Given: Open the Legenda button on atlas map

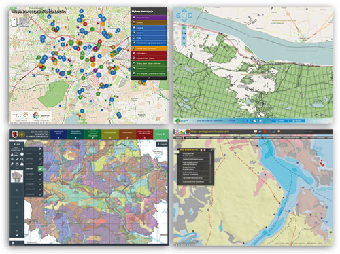Looking at the screenshot, I should coord(162,144).
